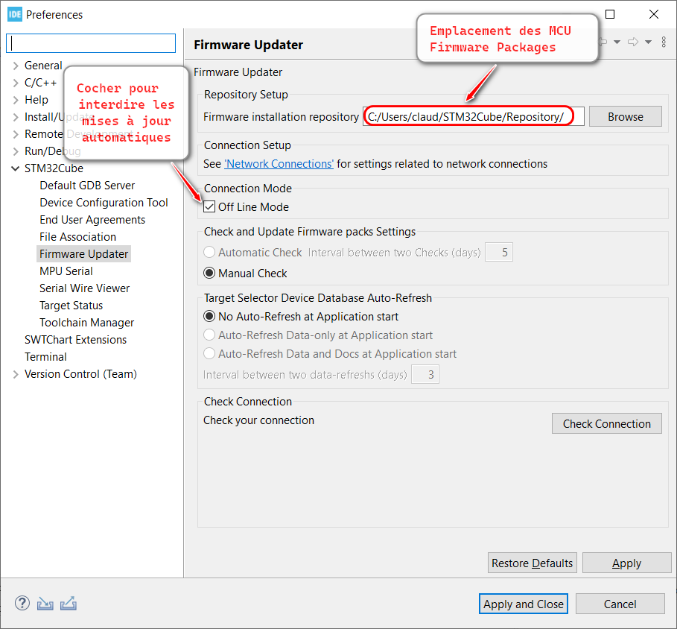Open the help question mark icon
This screenshot has height=629, width=677.
tap(22, 603)
